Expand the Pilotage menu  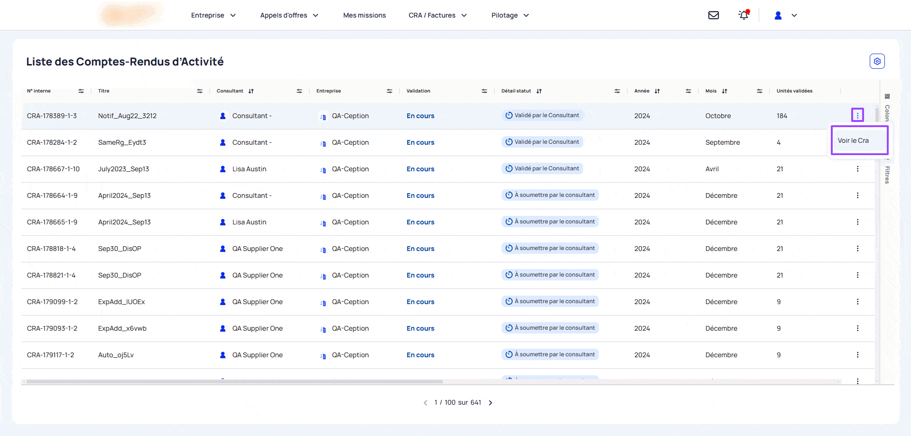click(x=510, y=15)
